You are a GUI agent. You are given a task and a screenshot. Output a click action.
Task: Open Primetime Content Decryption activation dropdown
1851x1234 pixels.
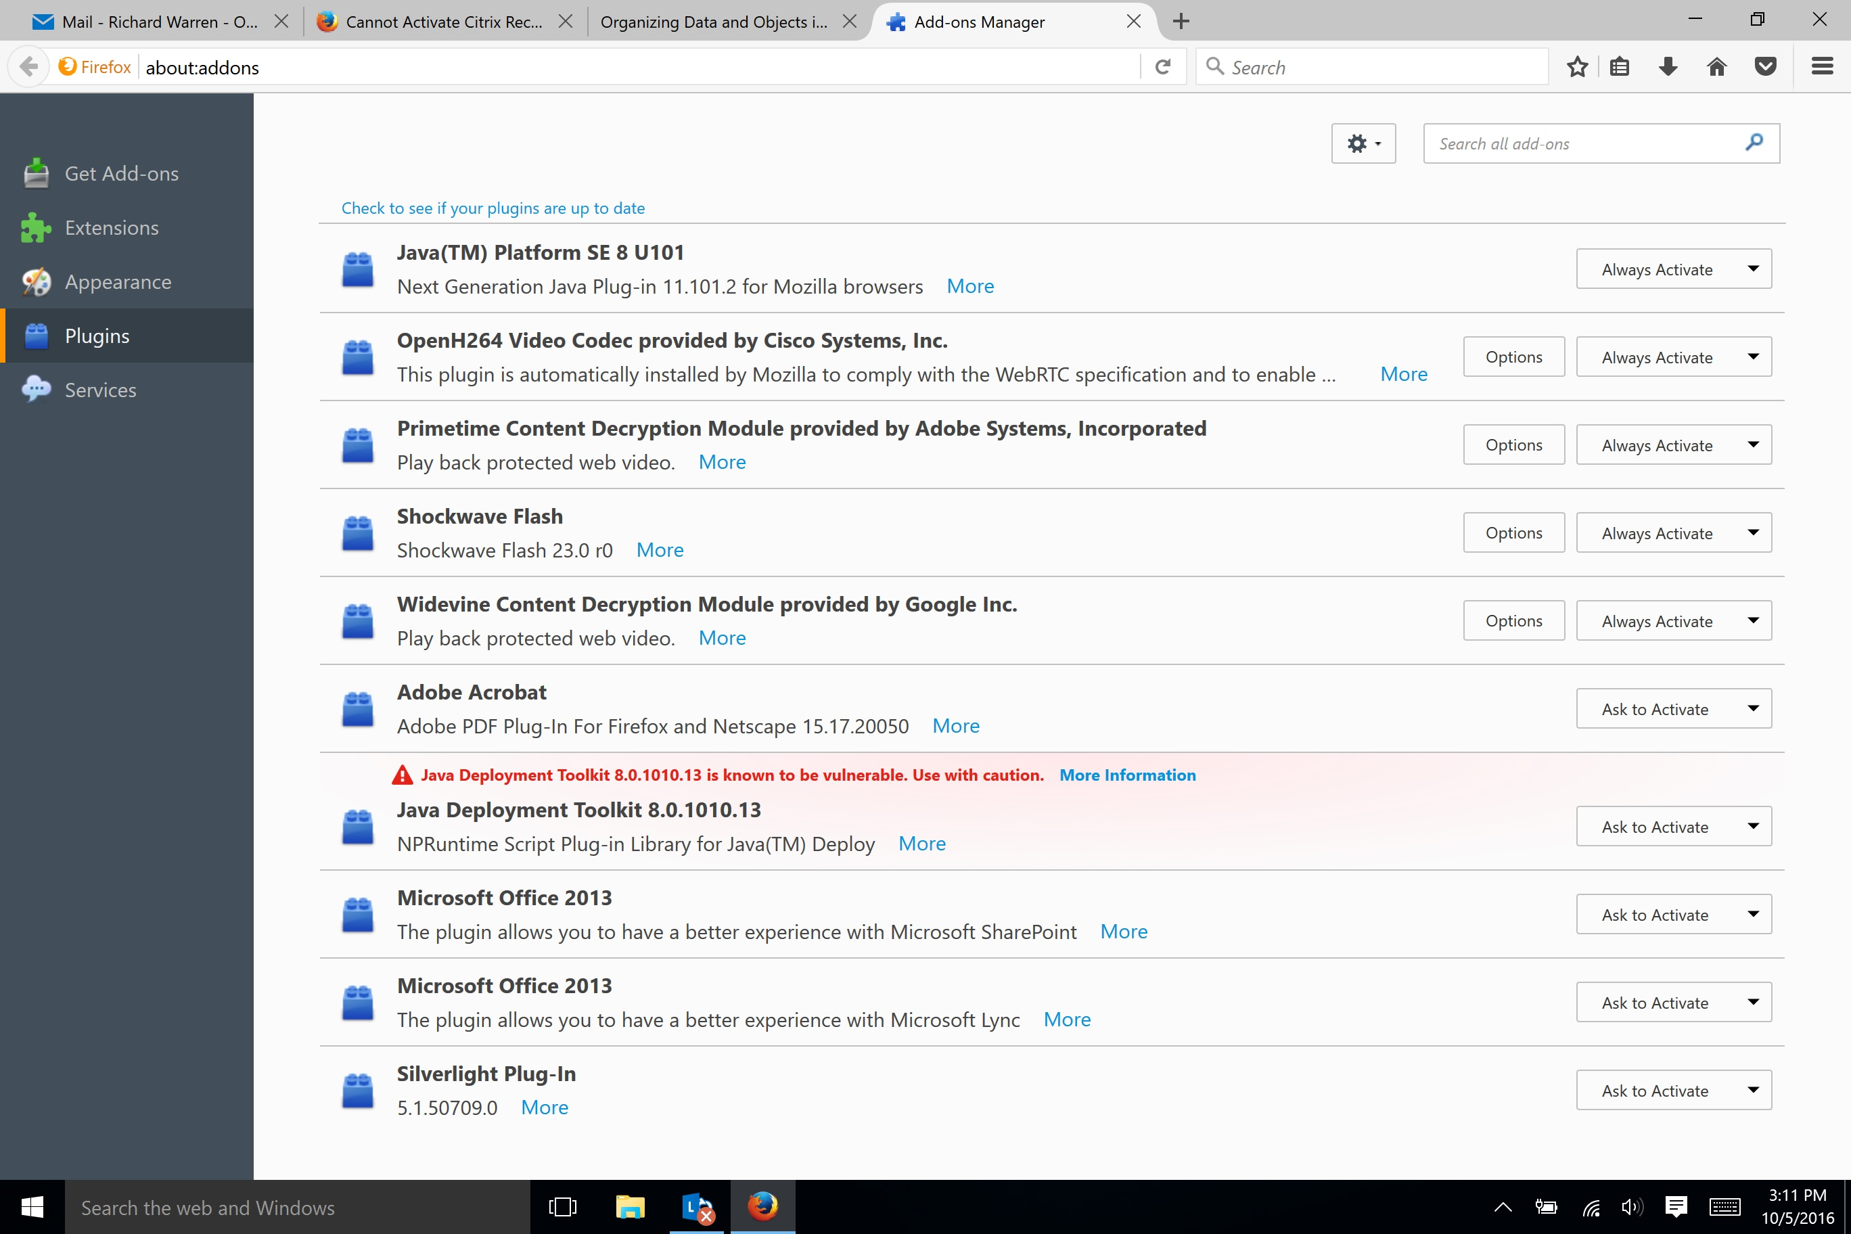[x=1674, y=445]
